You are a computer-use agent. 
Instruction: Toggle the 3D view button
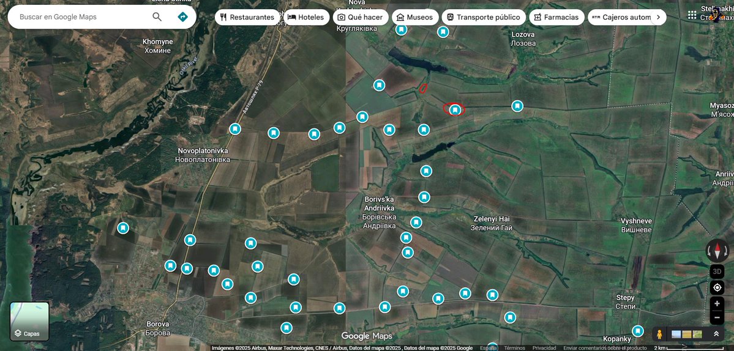pos(717,271)
